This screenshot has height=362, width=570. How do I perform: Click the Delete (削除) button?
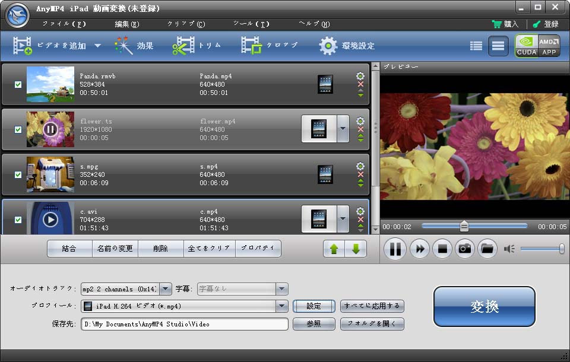161,249
